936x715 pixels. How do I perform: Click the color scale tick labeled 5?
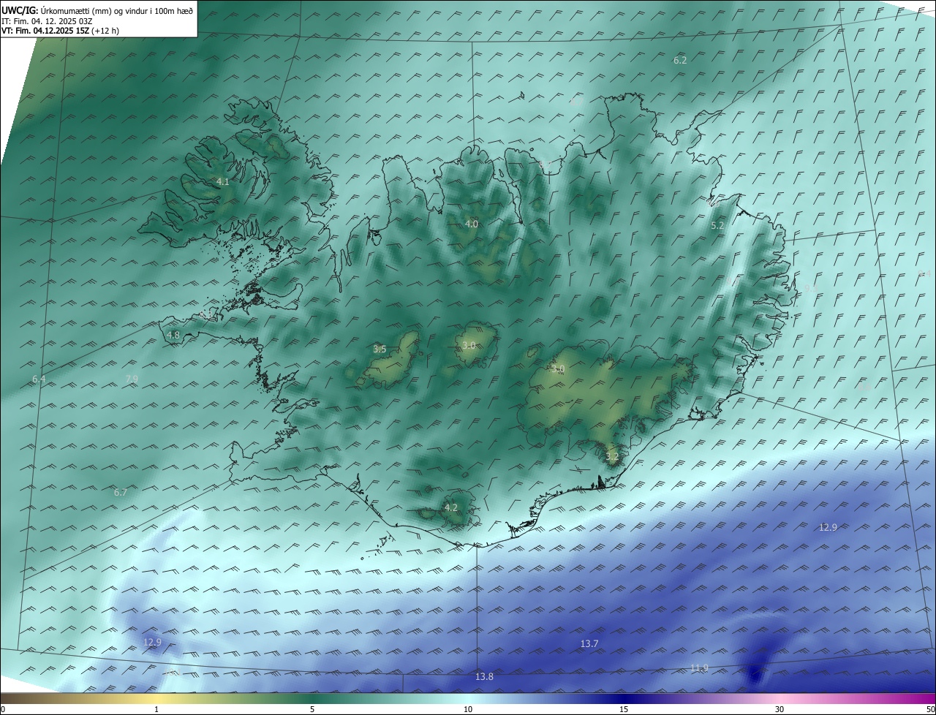(x=312, y=709)
